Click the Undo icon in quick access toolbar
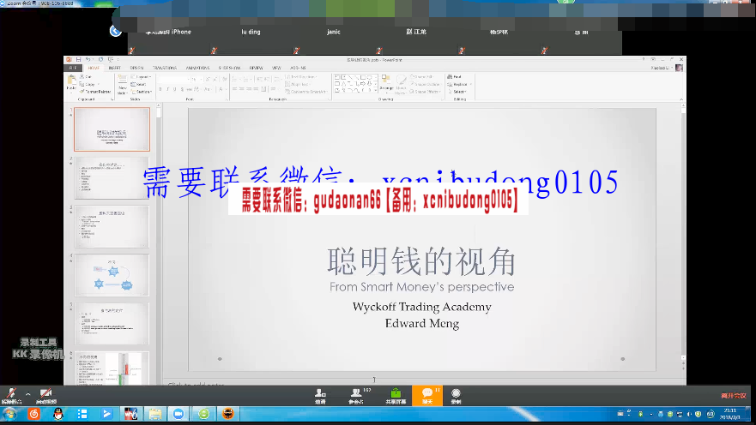 click(88, 60)
